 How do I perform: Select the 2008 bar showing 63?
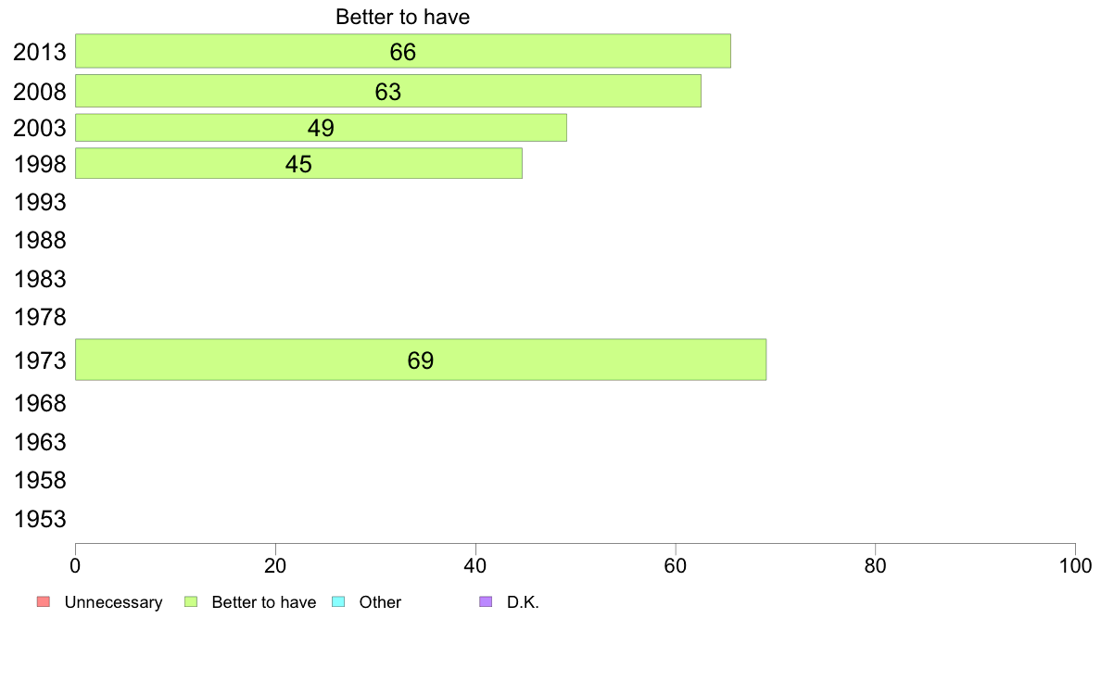click(x=388, y=92)
